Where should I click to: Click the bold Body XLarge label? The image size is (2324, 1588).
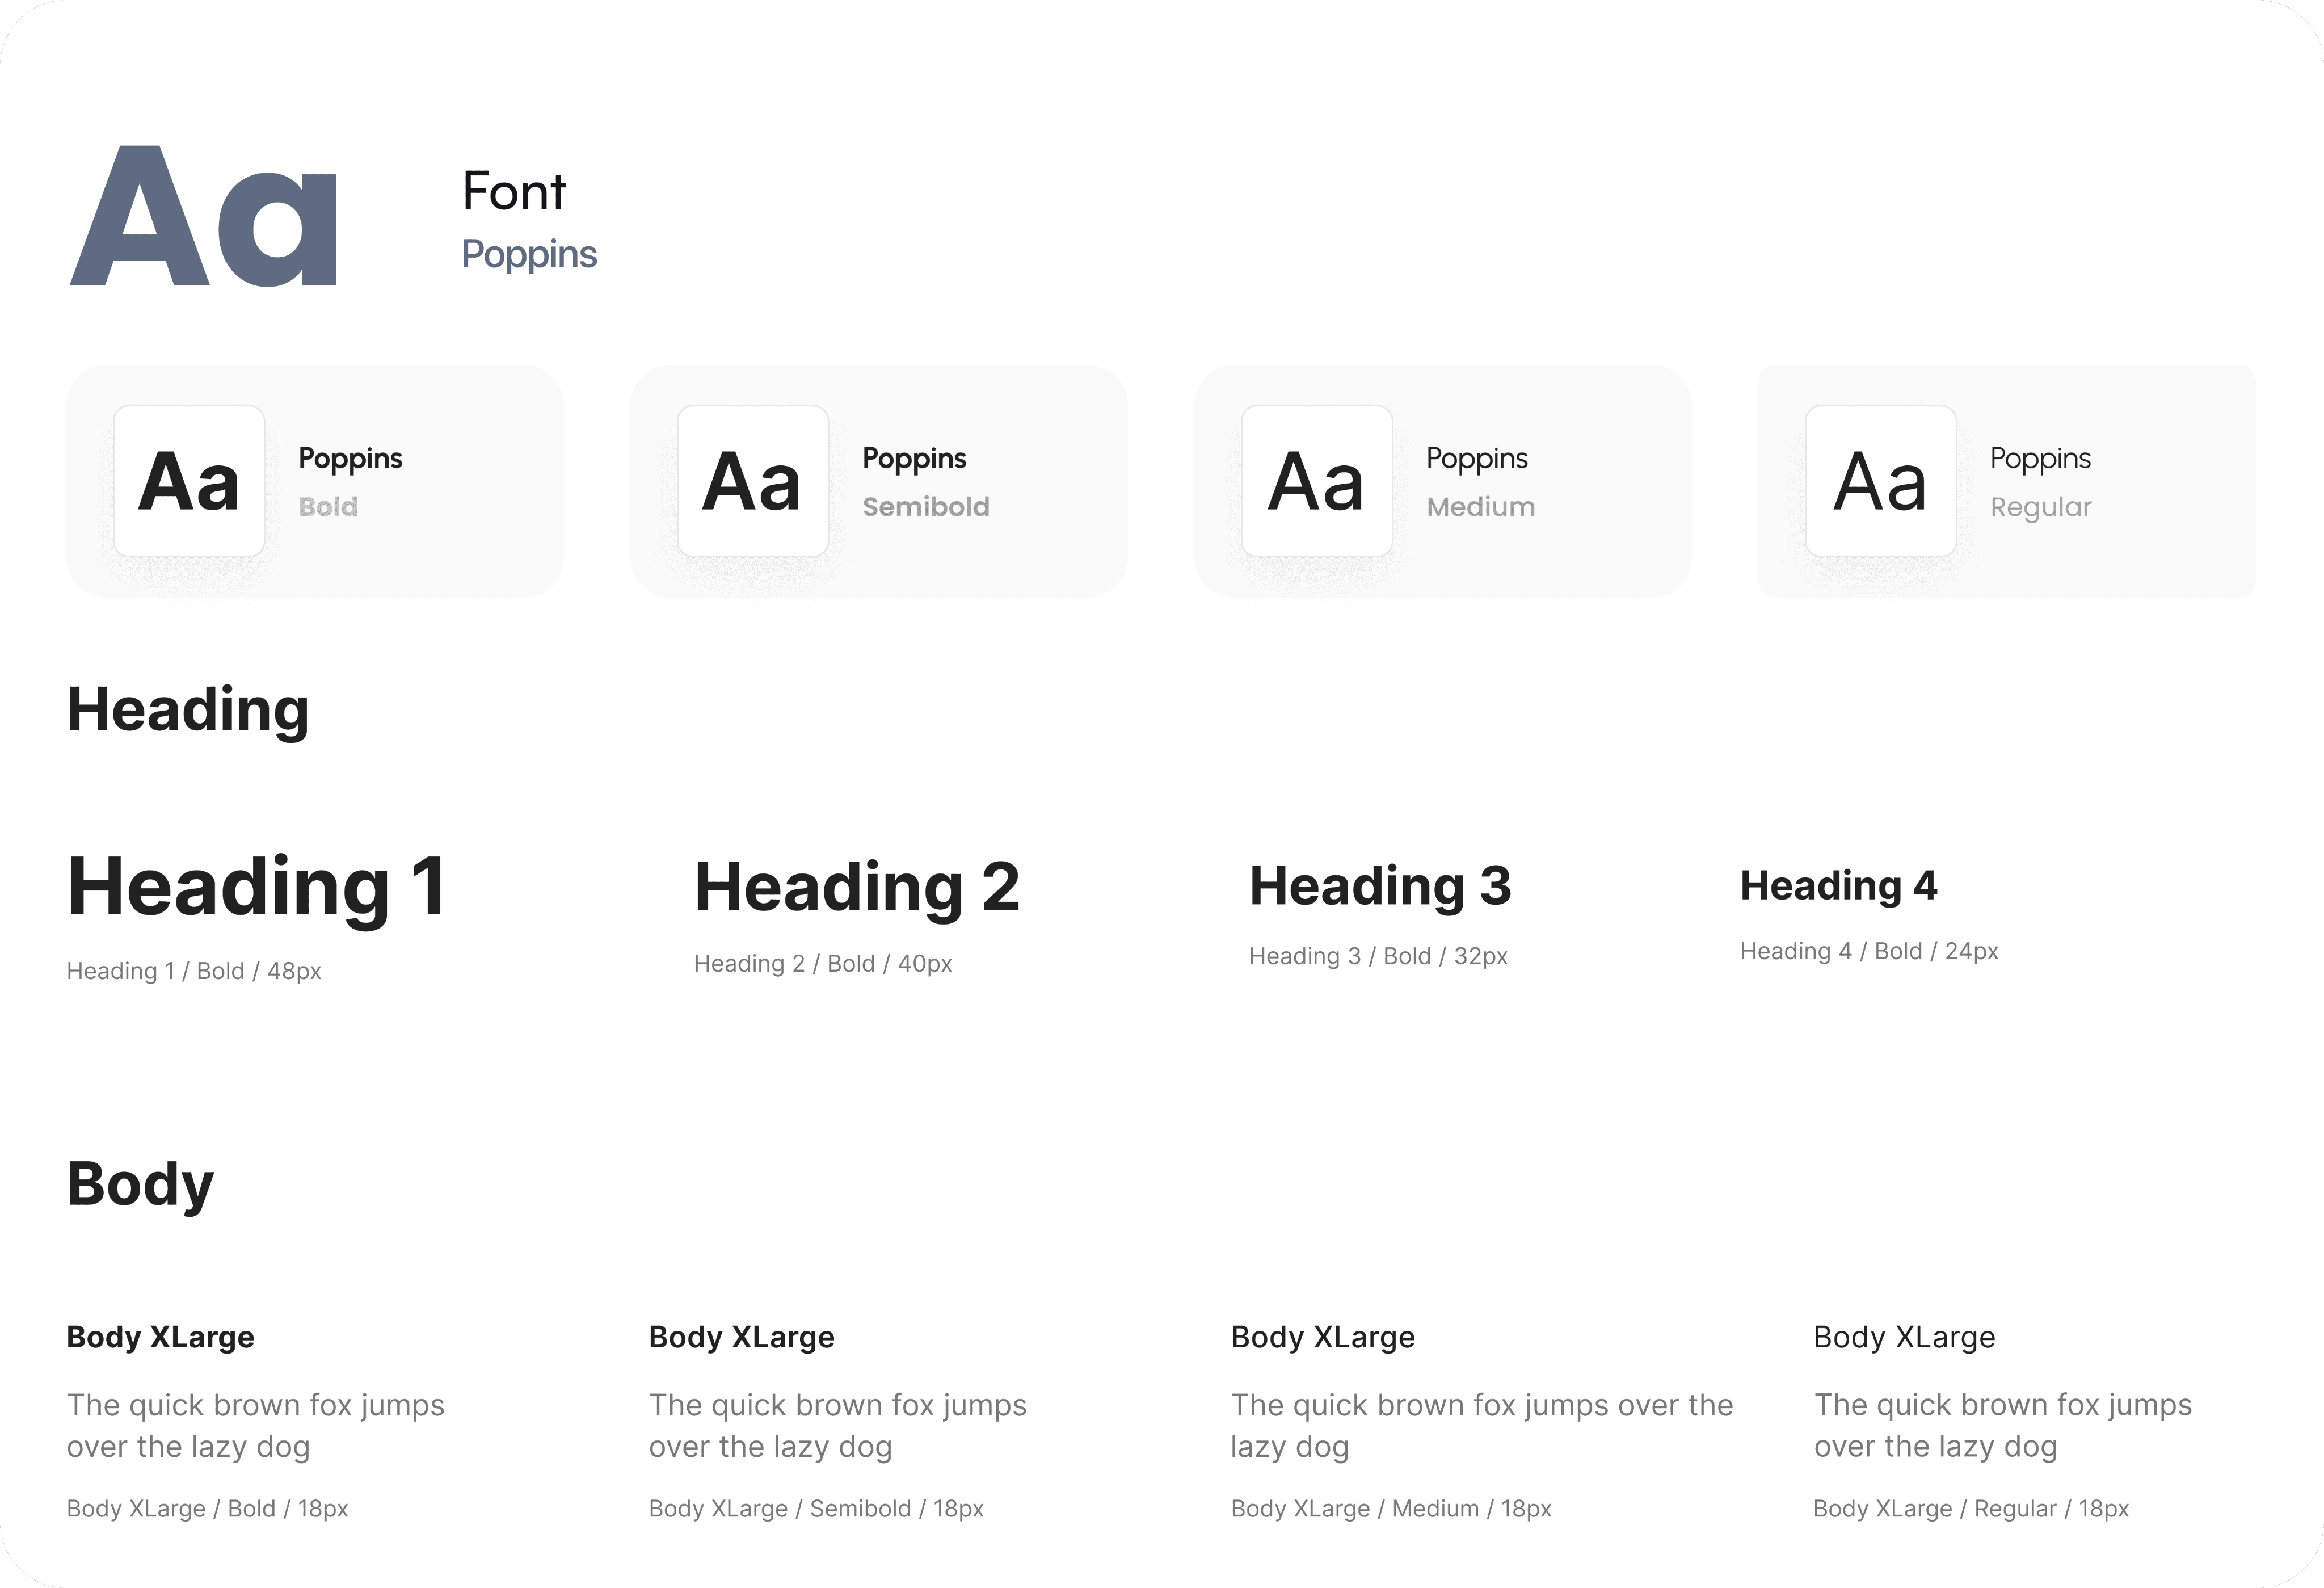click(x=160, y=1337)
